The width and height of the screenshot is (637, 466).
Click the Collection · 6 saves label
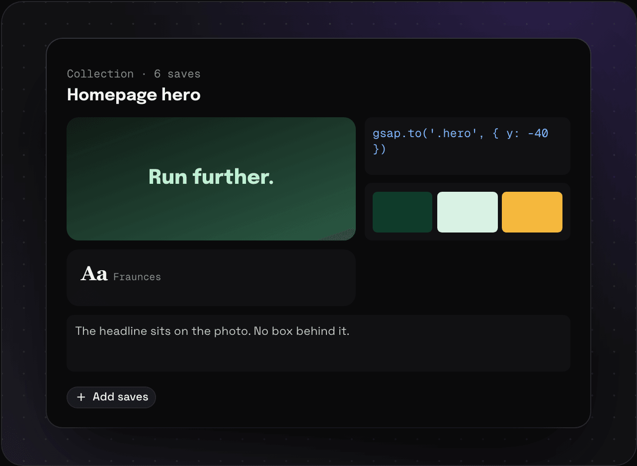click(x=134, y=74)
